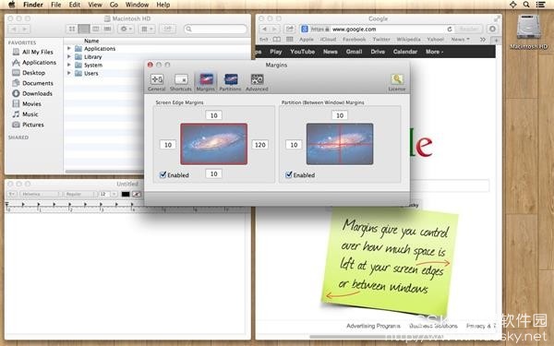The width and height of the screenshot is (554, 346).
Task: Uncheck the Partition Margins Enabled checkbox
Action: [289, 174]
